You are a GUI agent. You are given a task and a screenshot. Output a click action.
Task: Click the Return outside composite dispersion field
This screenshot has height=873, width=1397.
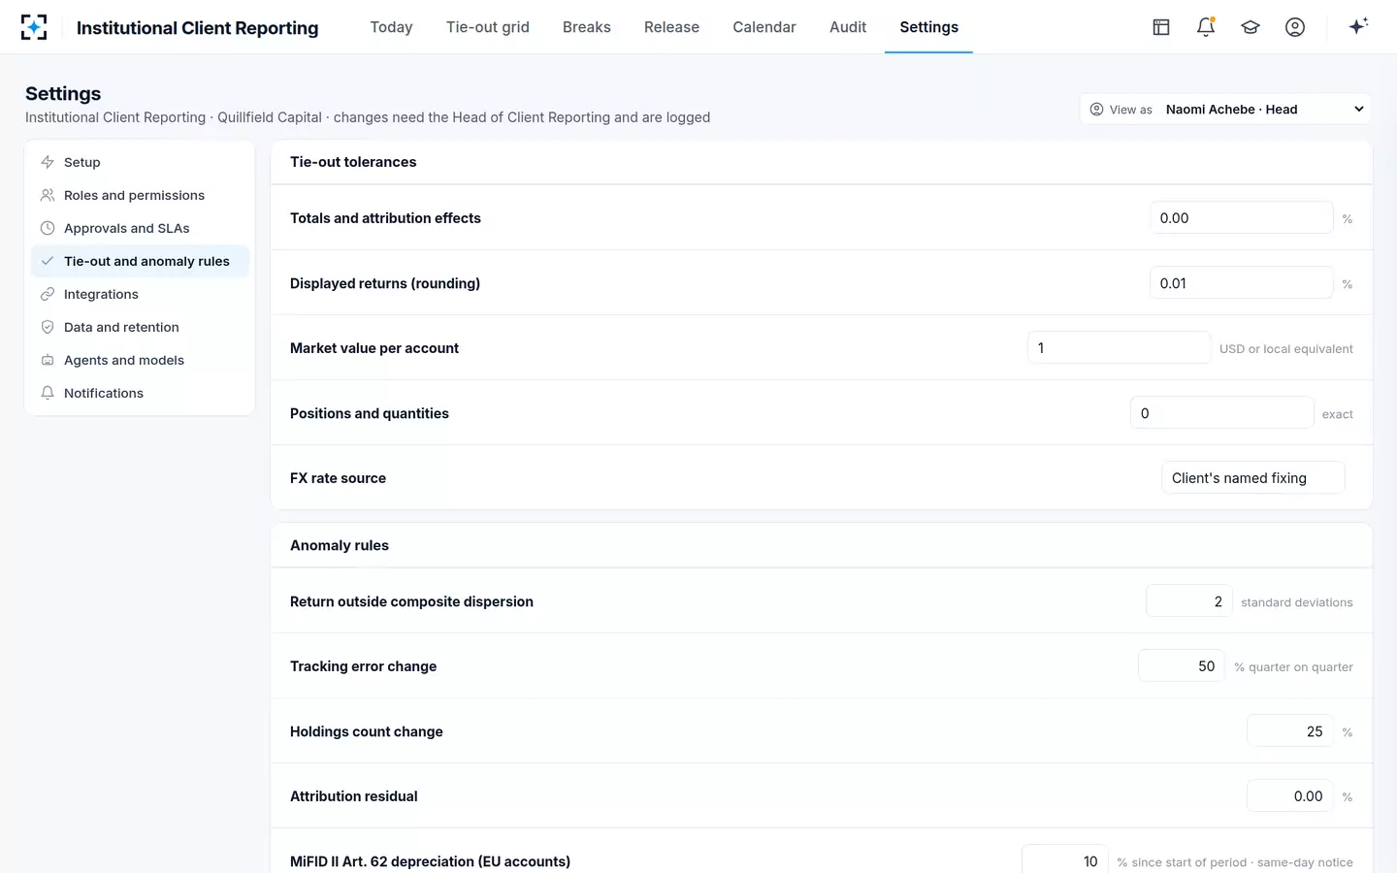point(1189,600)
